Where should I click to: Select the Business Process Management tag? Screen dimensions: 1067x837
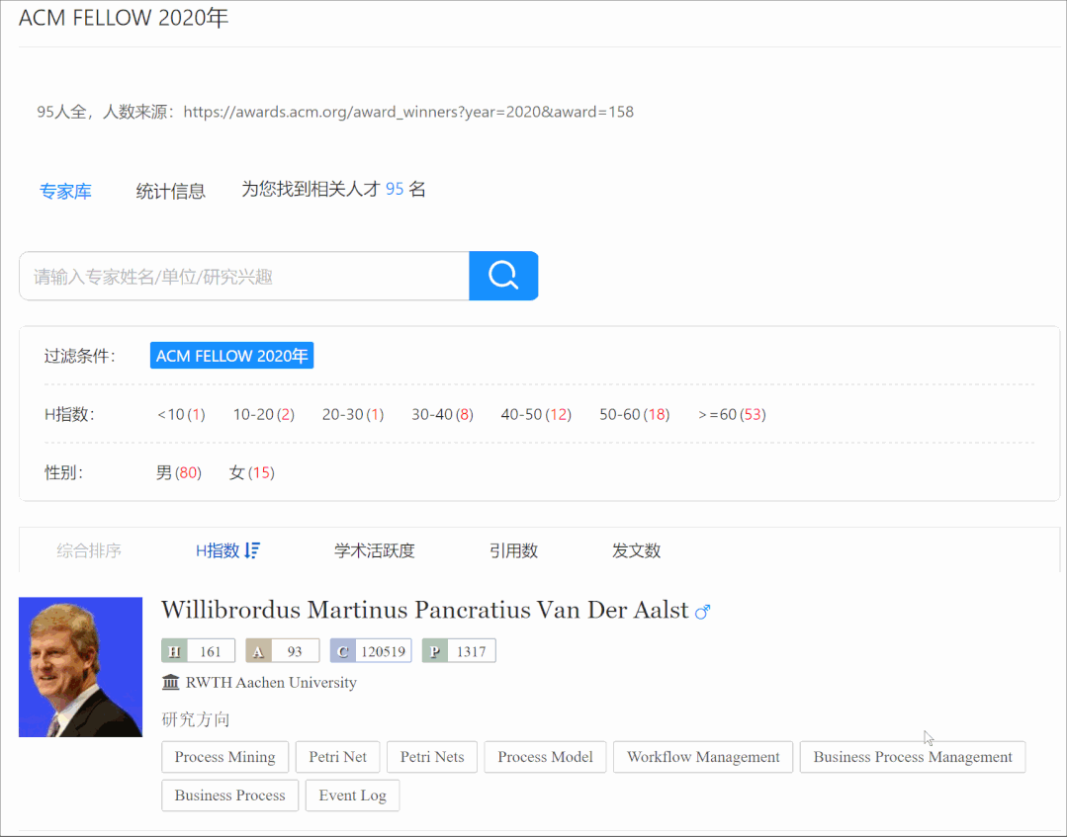click(913, 757)
